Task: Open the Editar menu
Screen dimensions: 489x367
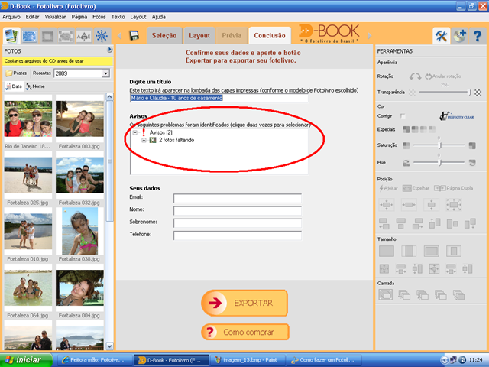Action: [32, 17]
